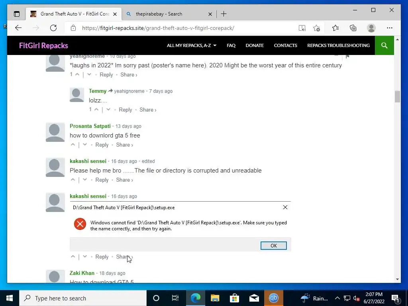Open Favorites list icon

pos(335,28)
